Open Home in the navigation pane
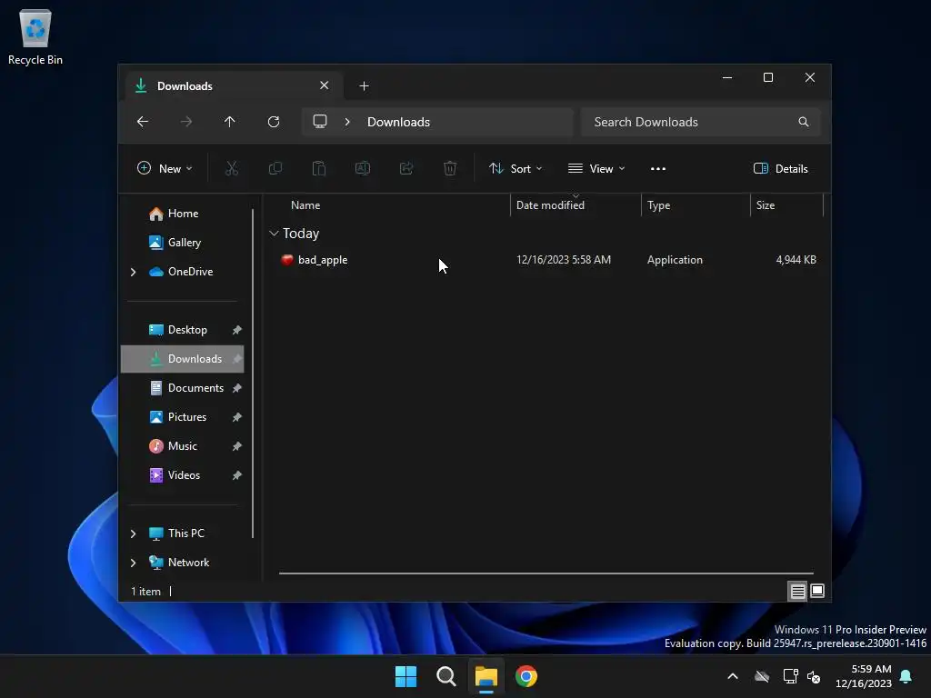The width and height of the screenshot is (931, 698). tap(183, 214)
